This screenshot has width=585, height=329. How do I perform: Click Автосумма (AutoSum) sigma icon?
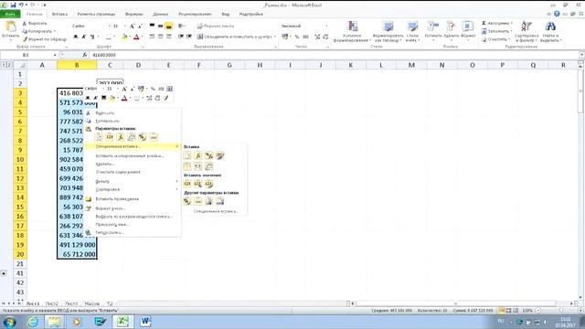[484, 23]
